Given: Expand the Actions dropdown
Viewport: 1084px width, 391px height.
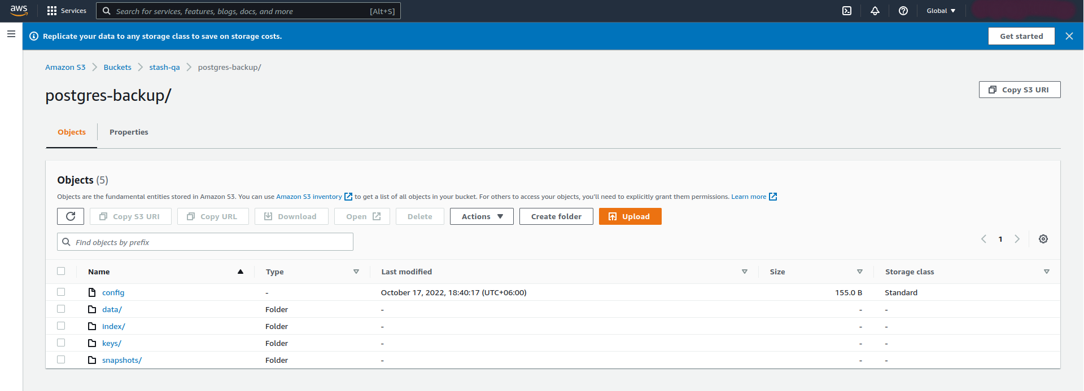Looking at the screenshot, I should [x=482, y=216].
